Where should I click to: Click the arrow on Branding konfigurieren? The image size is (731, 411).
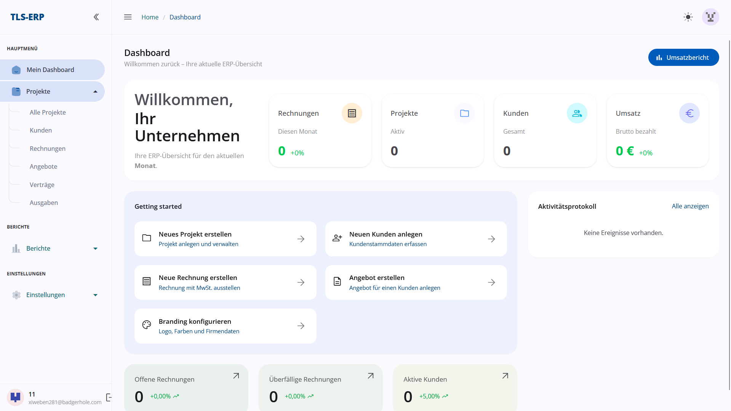click(x=301, y=326)
